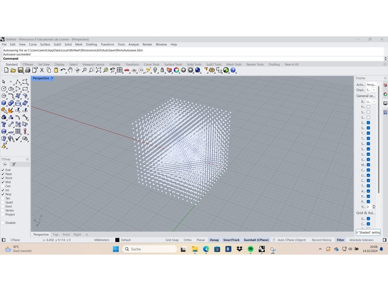Screen dimensions: 388x291
Task: Click the Windows taskbar Suche search box
Action: pyautogui.click(x=150, y=249)
